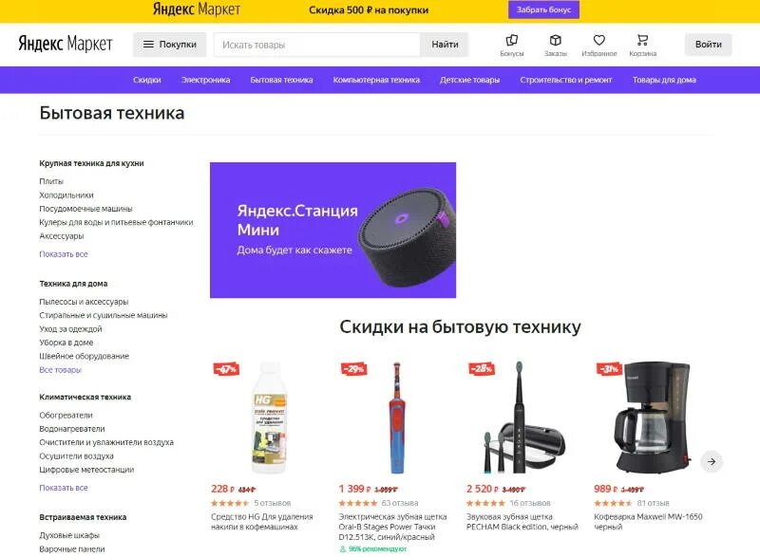Expand Показать все under Климатическая техника
760x557 pixels.
click(x=64, y=488)
